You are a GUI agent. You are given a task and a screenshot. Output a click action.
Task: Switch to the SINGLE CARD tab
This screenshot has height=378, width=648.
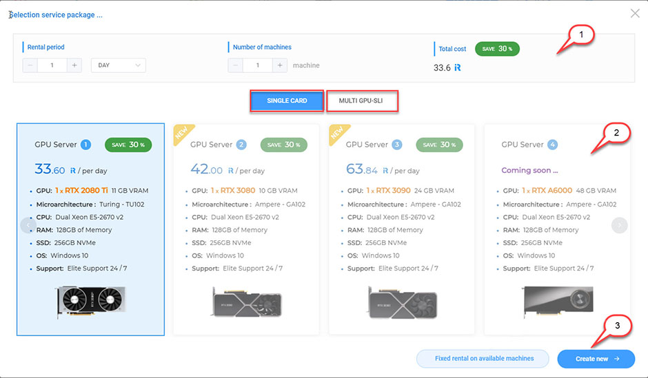click(287, 101)
